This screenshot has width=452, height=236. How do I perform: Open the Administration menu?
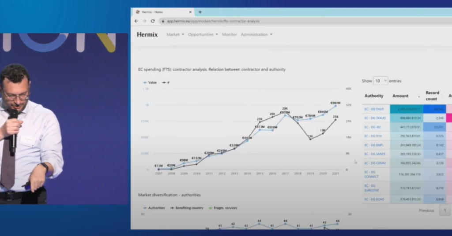(x=256, y=34)
